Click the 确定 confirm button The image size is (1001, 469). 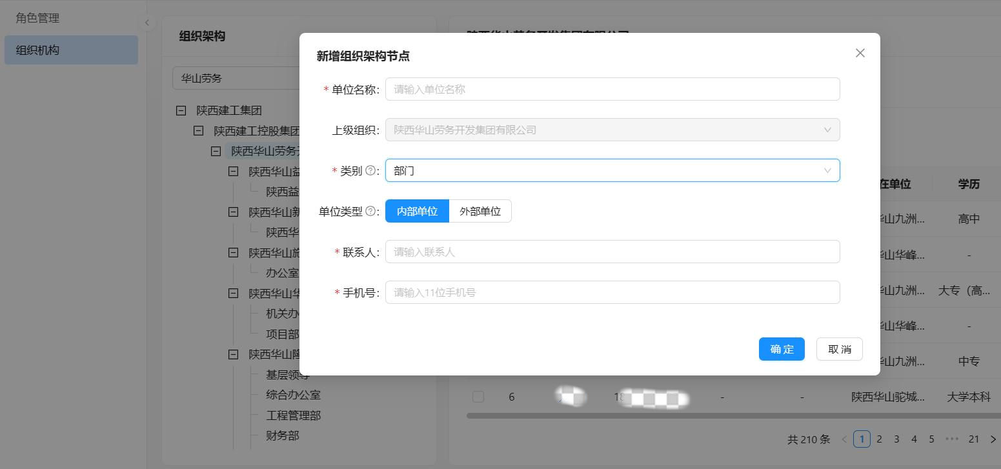click(781, 349)
